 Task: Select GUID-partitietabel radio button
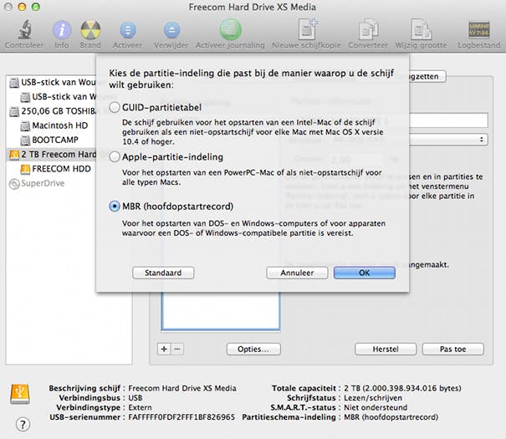click(x=115, y=107)
